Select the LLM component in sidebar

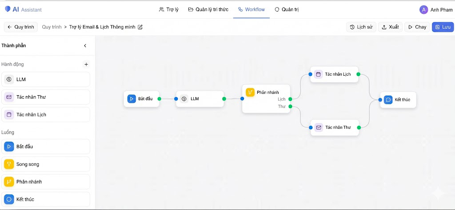click(x=46, y=79)
